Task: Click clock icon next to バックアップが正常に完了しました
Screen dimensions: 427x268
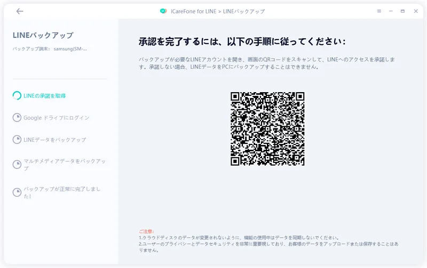Action: 17,192
